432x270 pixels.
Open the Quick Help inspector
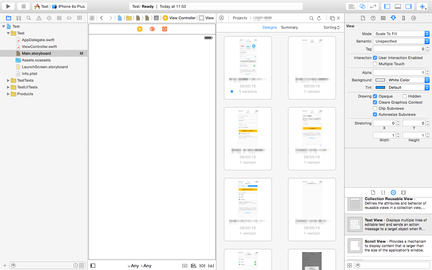click(373, 18)
